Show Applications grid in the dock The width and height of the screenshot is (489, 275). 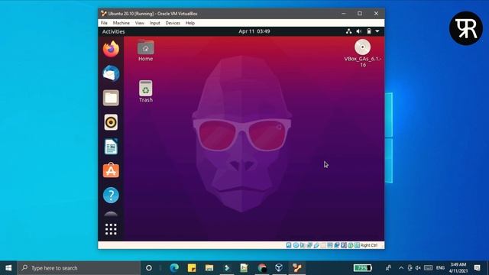[111, 229]
